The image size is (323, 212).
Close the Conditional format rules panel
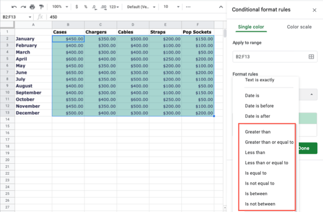(x=314, y=10)
